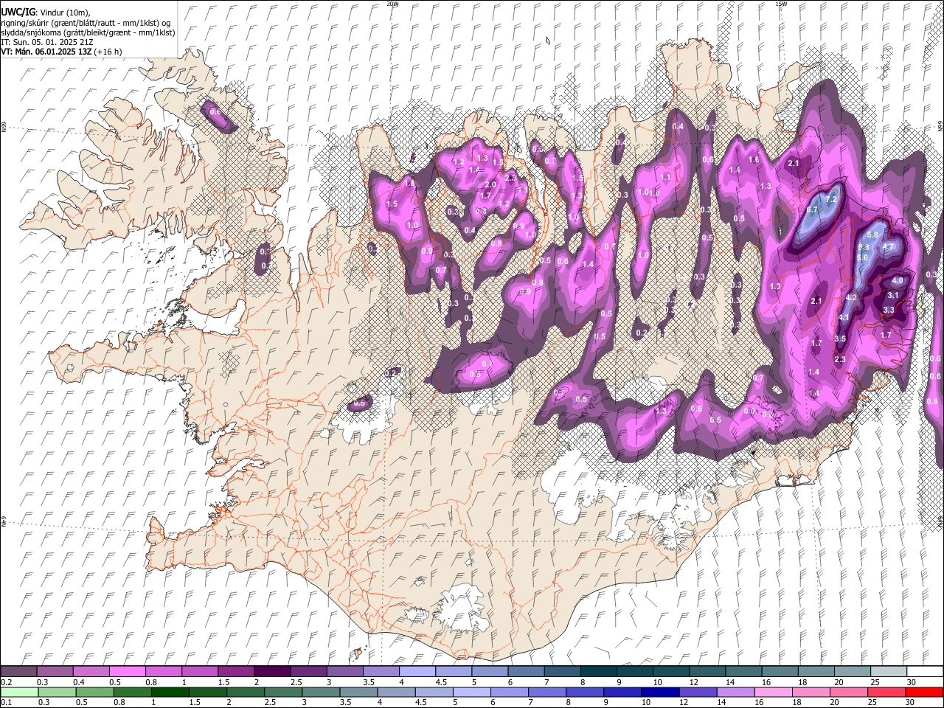The width and height of the screenshot is (944, 708).
Task: Click the 15W longitude label
Action: [781, 4]
